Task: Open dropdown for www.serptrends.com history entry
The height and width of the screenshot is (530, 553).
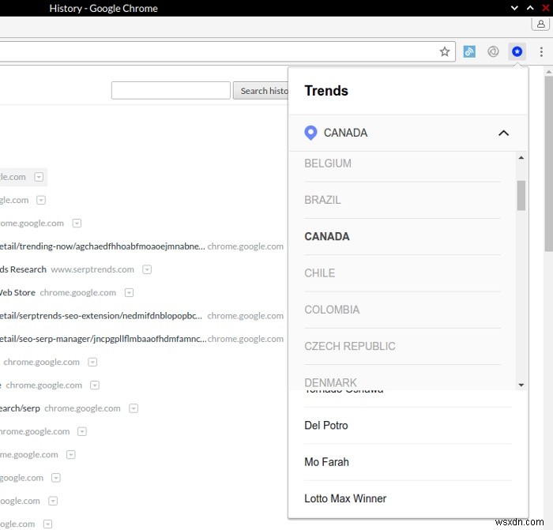Action: (147, 269)
